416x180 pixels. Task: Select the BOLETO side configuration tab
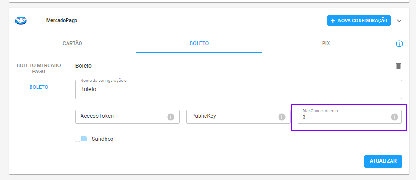point(39,87)
